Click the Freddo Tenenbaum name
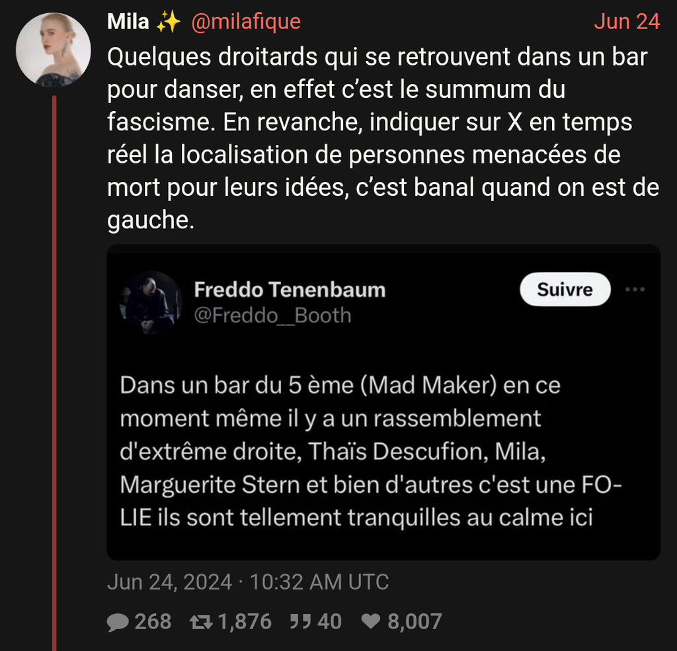Viewport: 677px width, 651px height. (x=290, y=289)
